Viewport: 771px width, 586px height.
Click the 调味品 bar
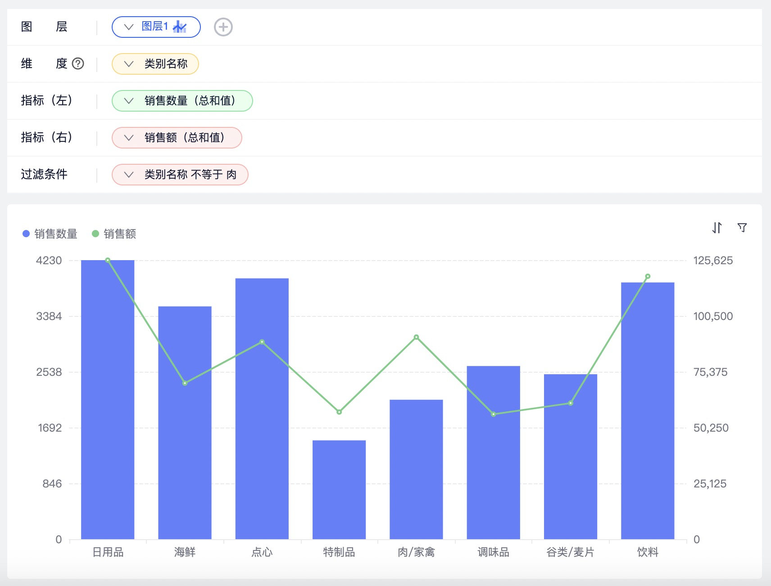click(x=494, y=452)
